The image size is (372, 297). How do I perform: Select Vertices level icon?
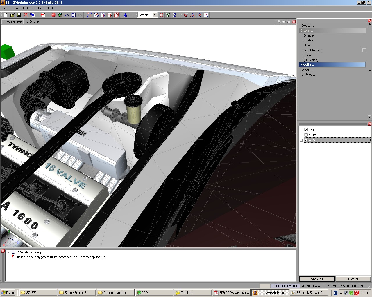click(x=89, y=15)
